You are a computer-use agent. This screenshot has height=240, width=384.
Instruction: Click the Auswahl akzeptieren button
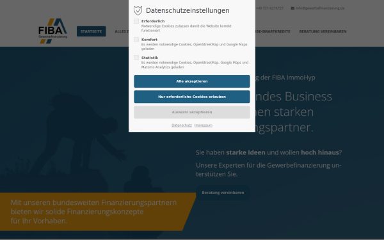192,112
